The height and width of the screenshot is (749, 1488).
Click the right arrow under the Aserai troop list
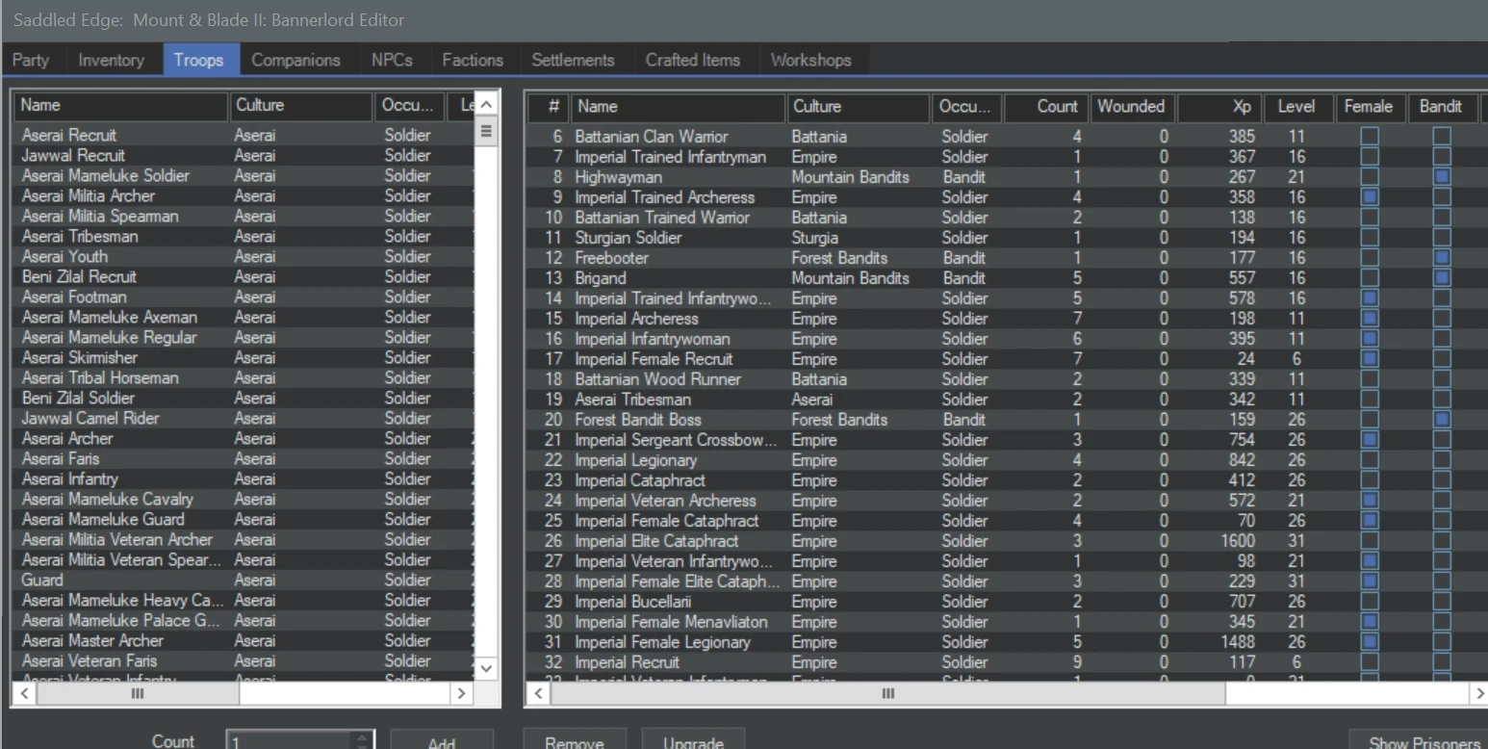pyautogui.click(x=461, y=693)
